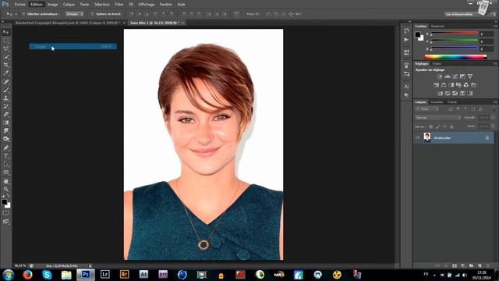
Task: Switch to the Nuancier tab
Action: 437,26
